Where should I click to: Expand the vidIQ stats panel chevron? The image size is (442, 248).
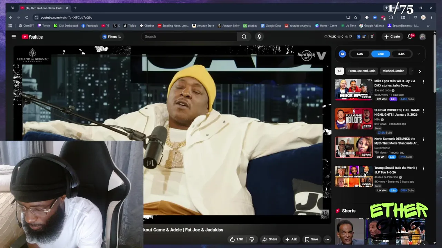(419, 54)
